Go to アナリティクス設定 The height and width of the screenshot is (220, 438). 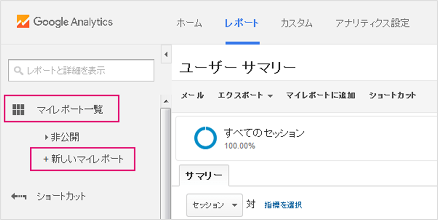tap(372, 23)
